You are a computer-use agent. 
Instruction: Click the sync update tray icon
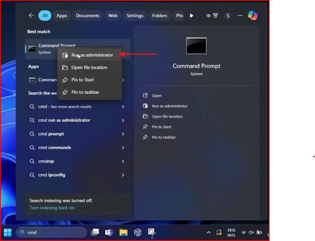tap(219, 233)
